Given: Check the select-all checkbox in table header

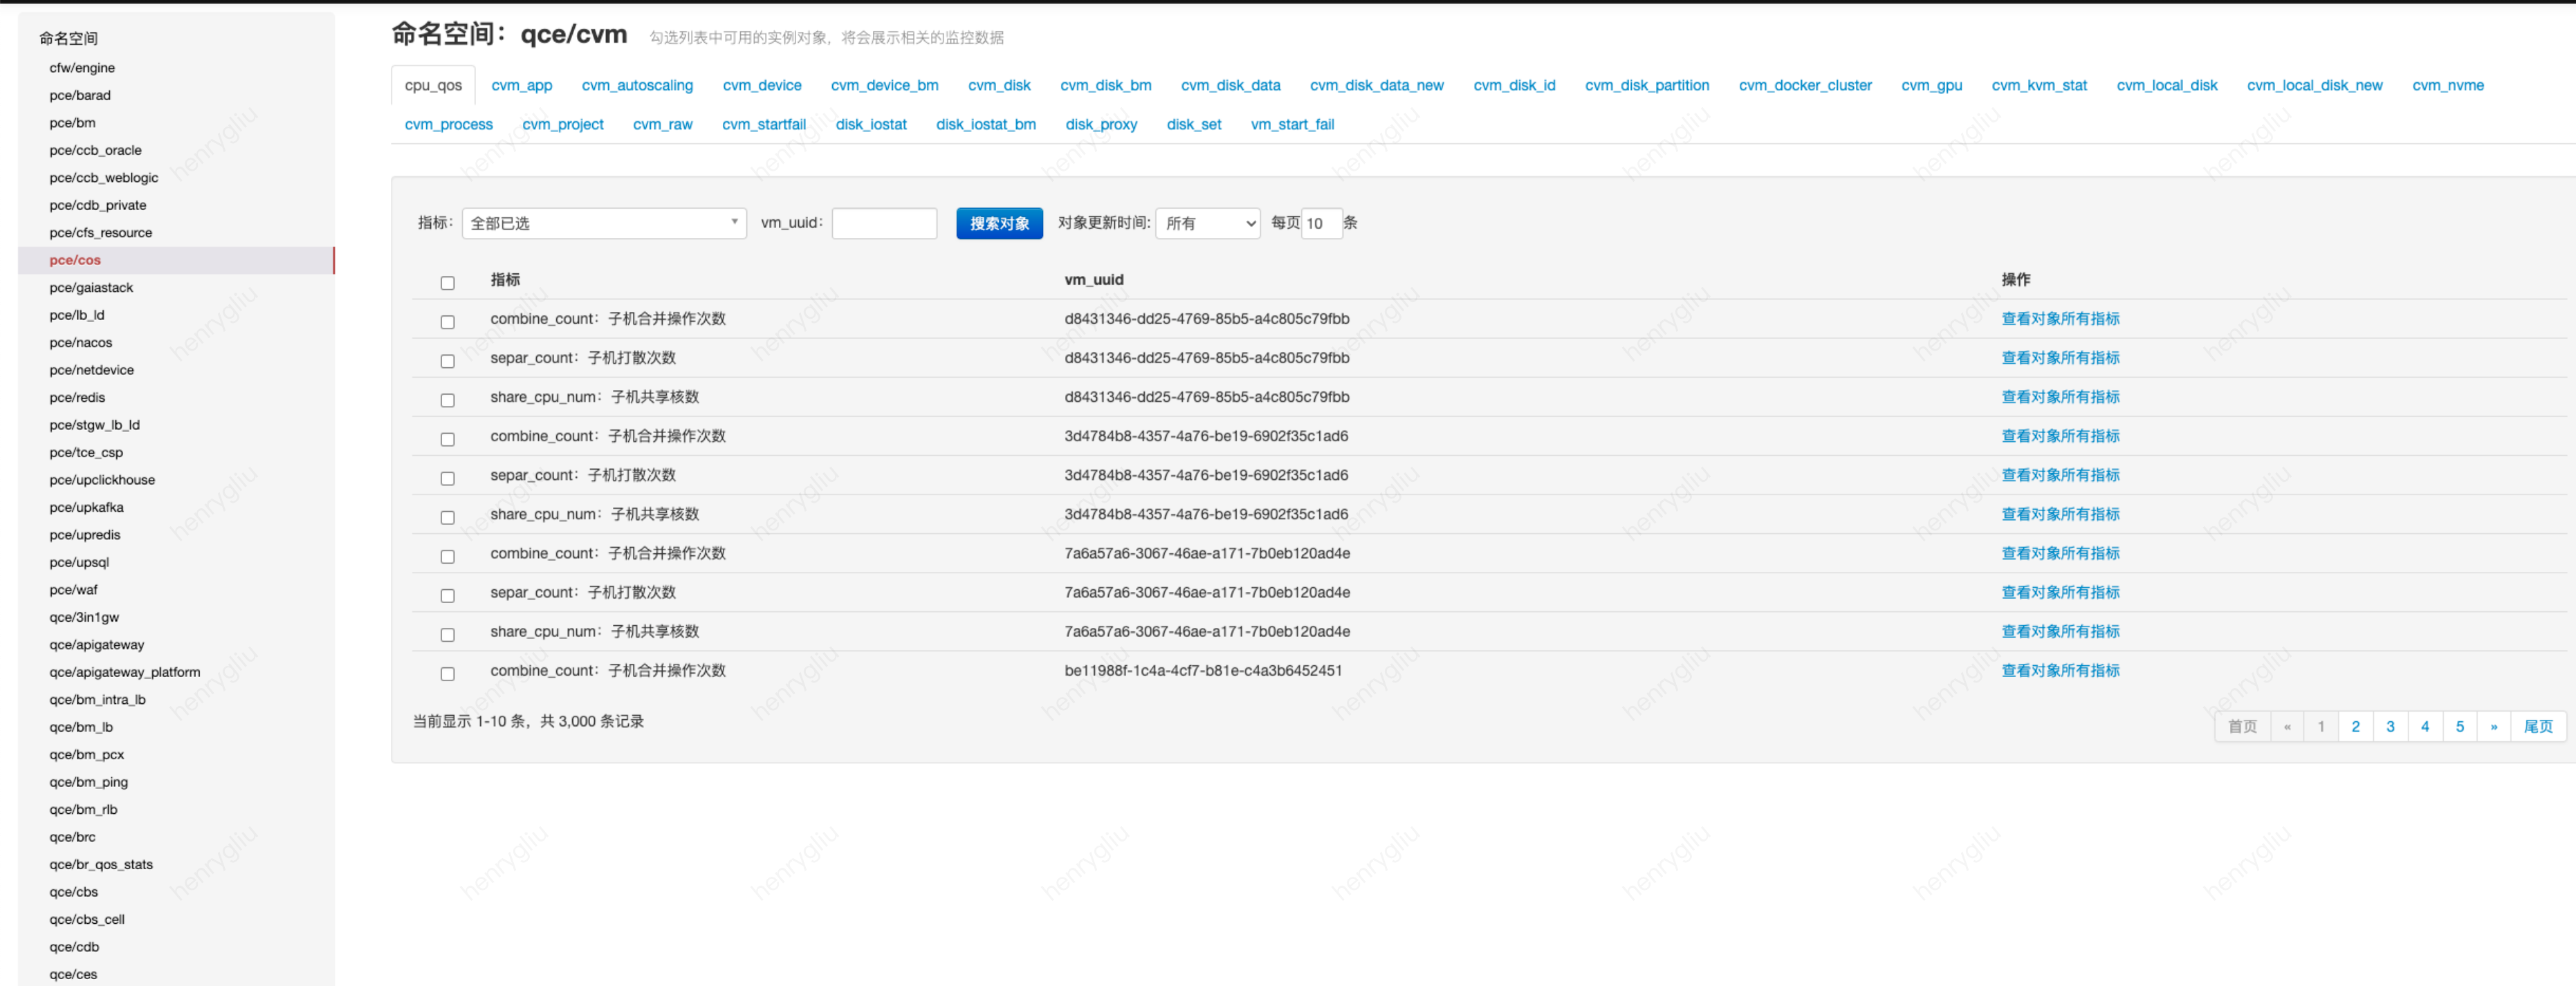Looking at the screenshot, I should click(x=447, y=283).
